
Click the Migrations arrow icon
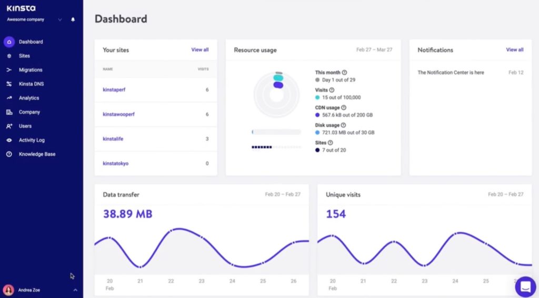click(9, 70)
